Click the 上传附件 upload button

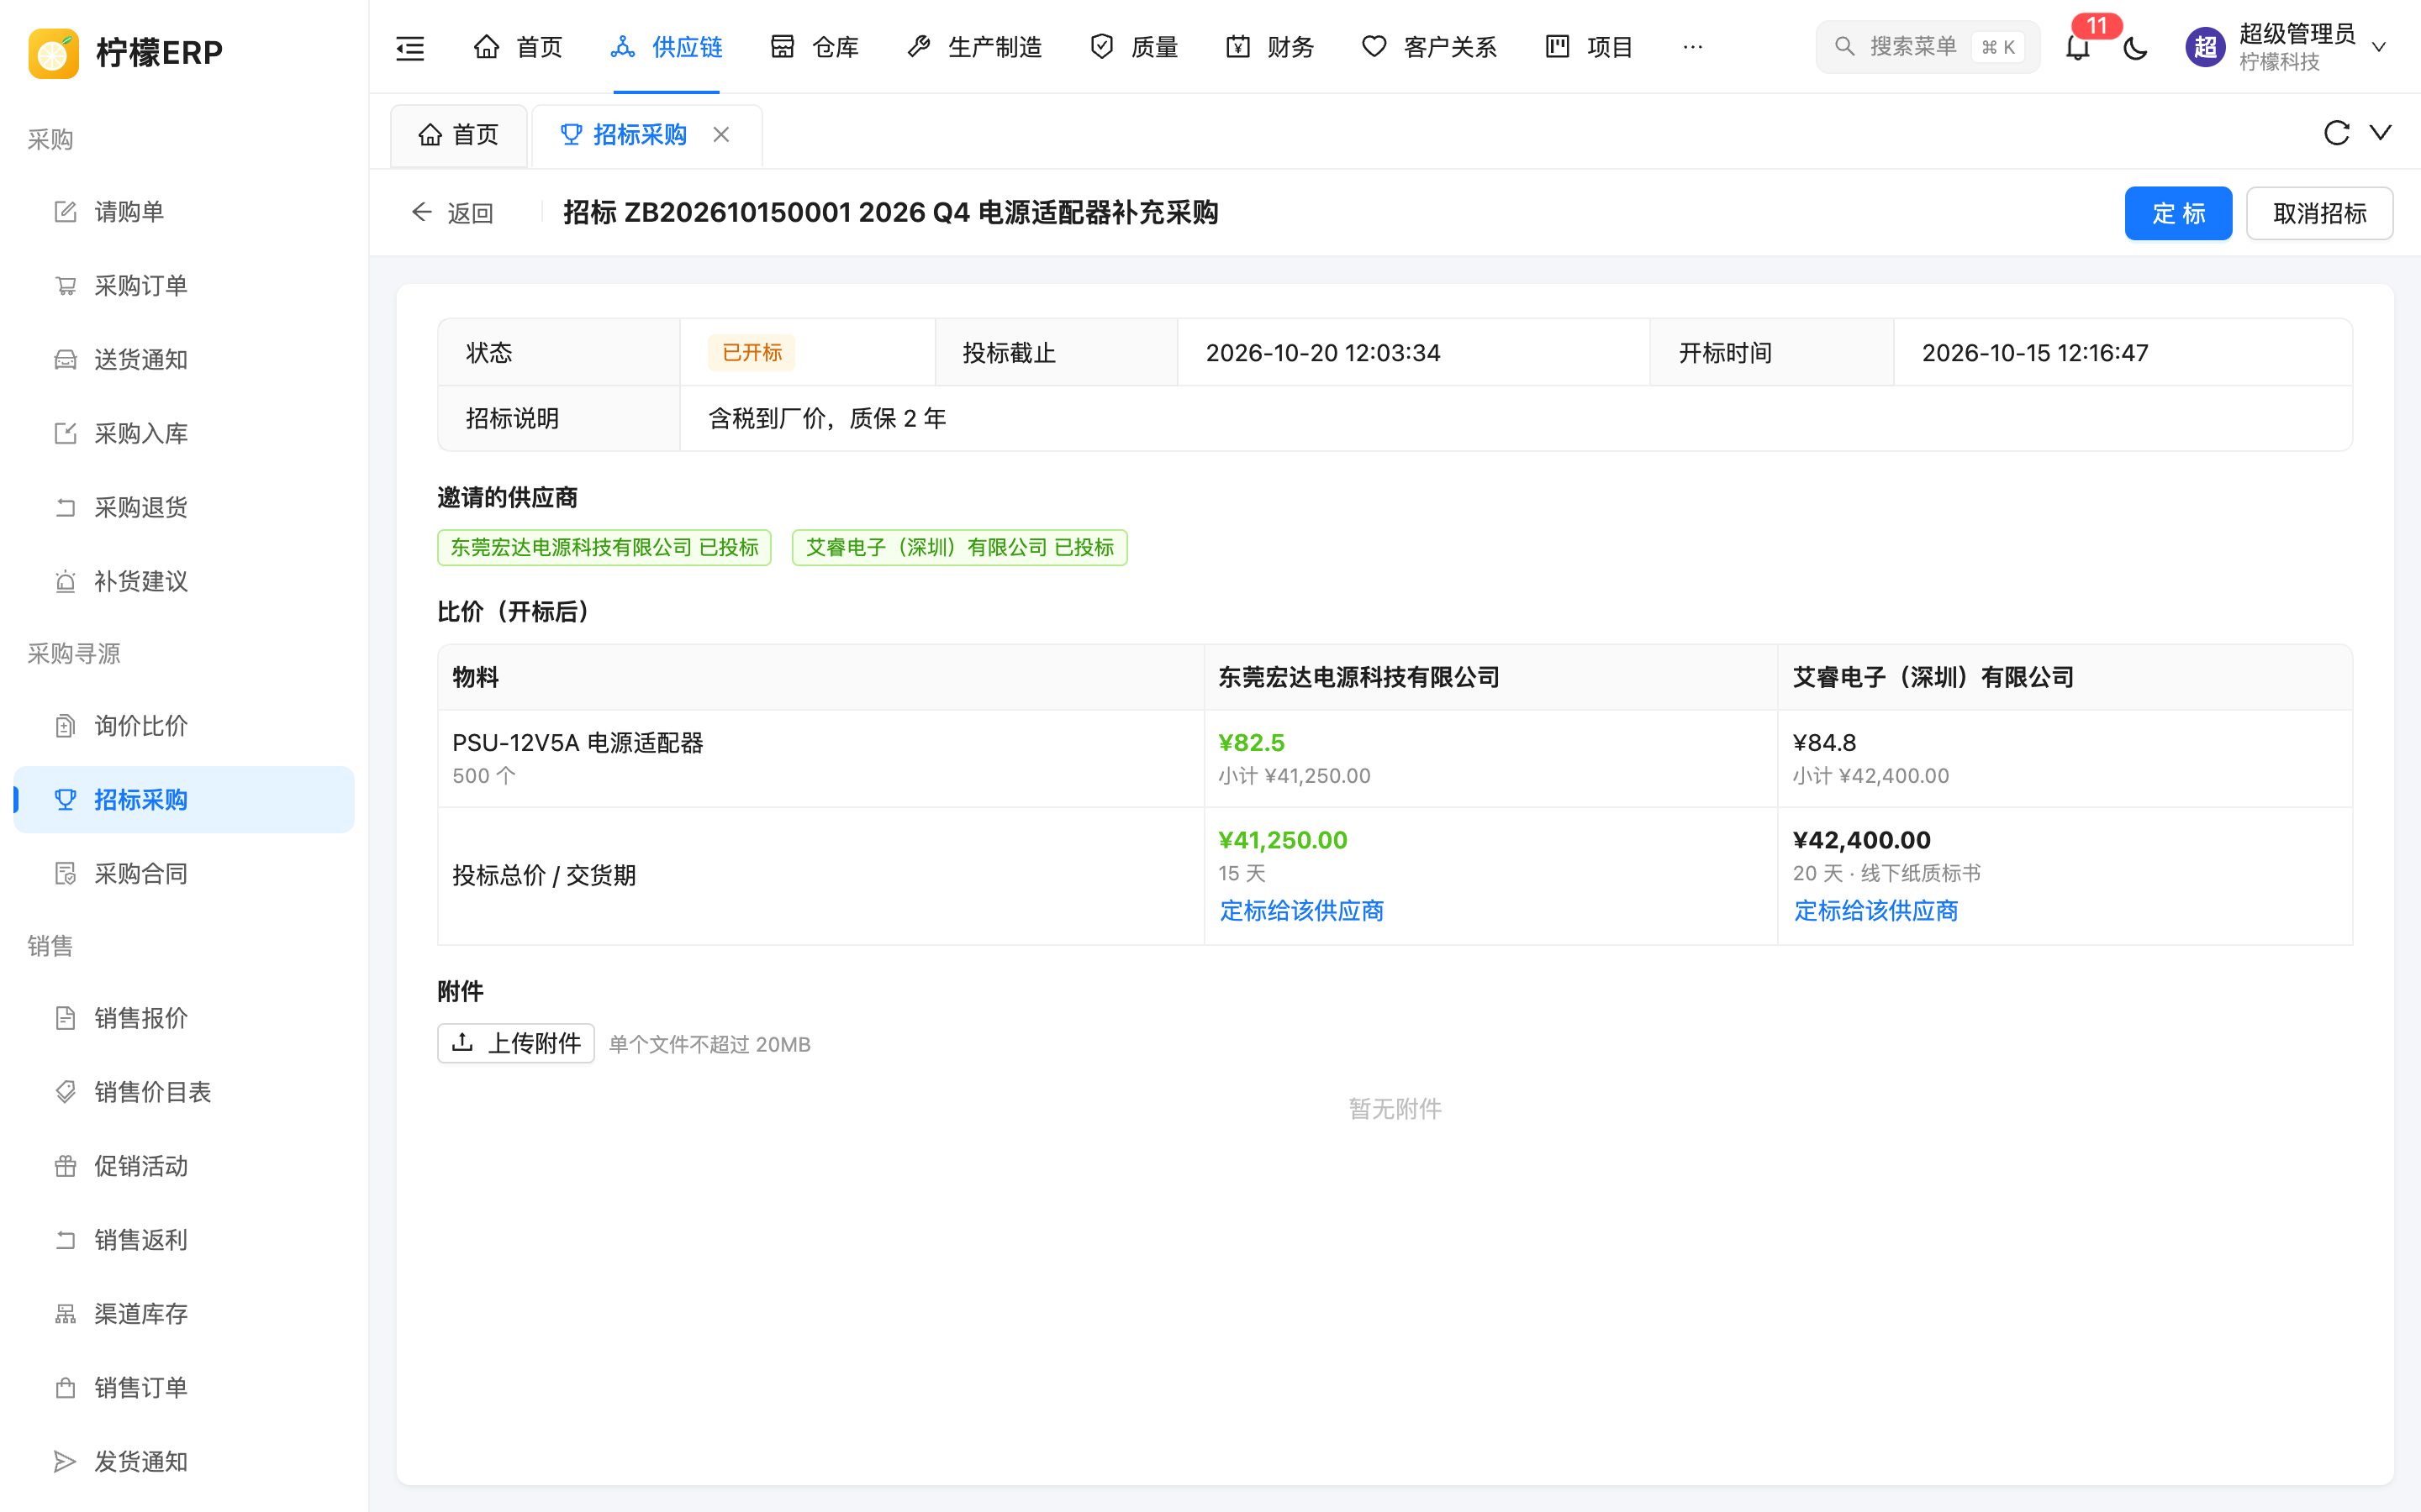(x=516, y=1043)
